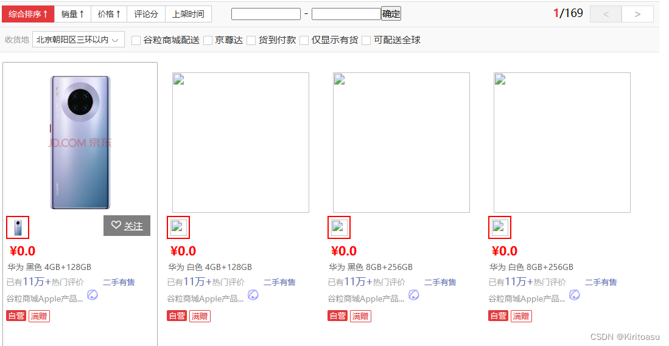Image resolution: width=669 pixels, height=346 pixels.
Task: Open 11万+ reviews for 华为 黑色 8GB+256GB
Action: [x=358, y=282]
